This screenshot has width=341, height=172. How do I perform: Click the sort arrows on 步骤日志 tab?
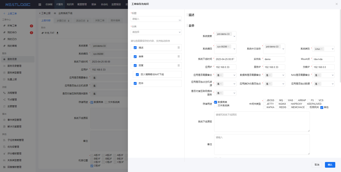69,21
